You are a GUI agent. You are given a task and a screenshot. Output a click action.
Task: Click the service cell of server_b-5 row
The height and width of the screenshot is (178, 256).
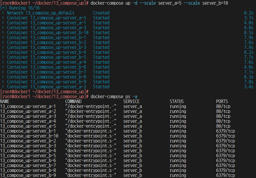133,155
